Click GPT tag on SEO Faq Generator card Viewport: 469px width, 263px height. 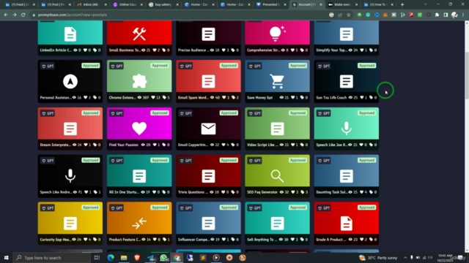click(x=254, y=161)
